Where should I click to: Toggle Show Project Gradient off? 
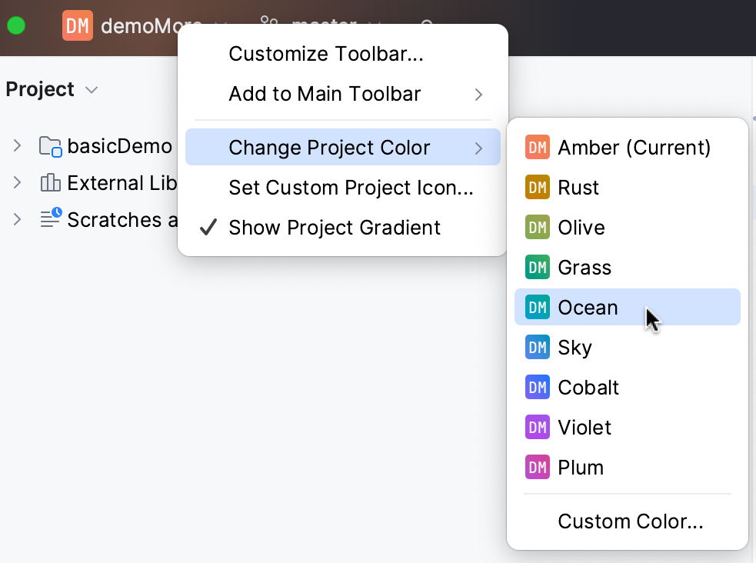[334, 228]
